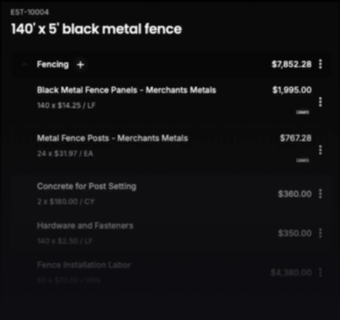Viewport: 340px width, 320px height.
Task: Open the Fencing group's three-dot menu
Action: (x=320, y=64)
